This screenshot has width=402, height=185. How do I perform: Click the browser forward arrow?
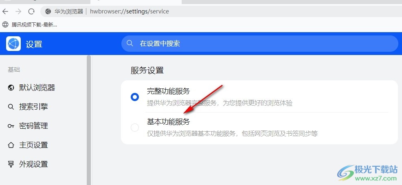[x=18, y=11]
